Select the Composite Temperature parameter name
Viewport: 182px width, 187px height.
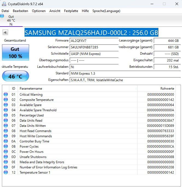(37, 100)
